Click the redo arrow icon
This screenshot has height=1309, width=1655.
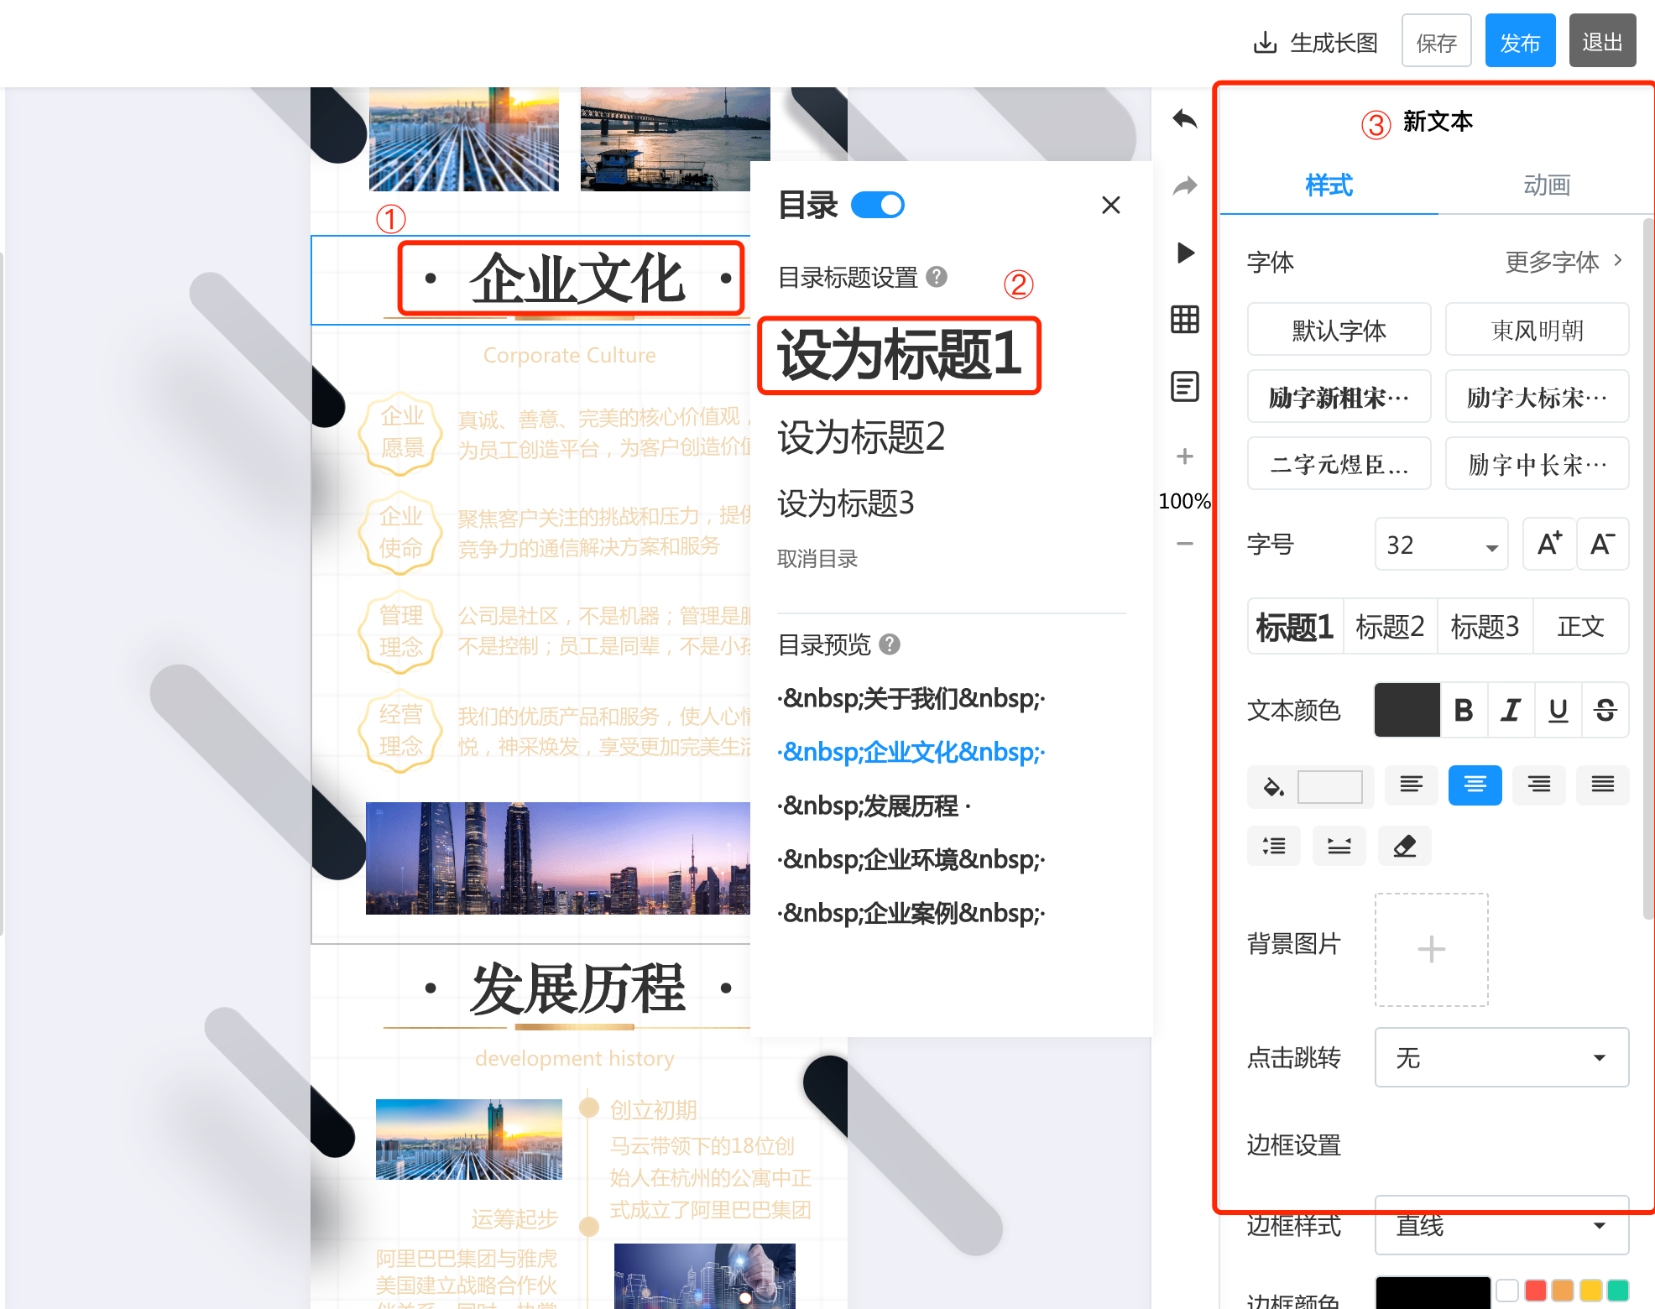1184,185
